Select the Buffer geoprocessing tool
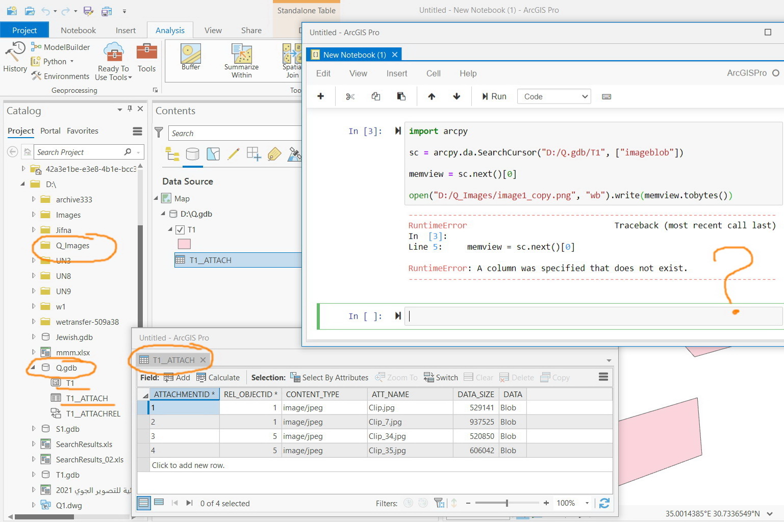The height and width of the screenshot is (522, 784). 190,57
